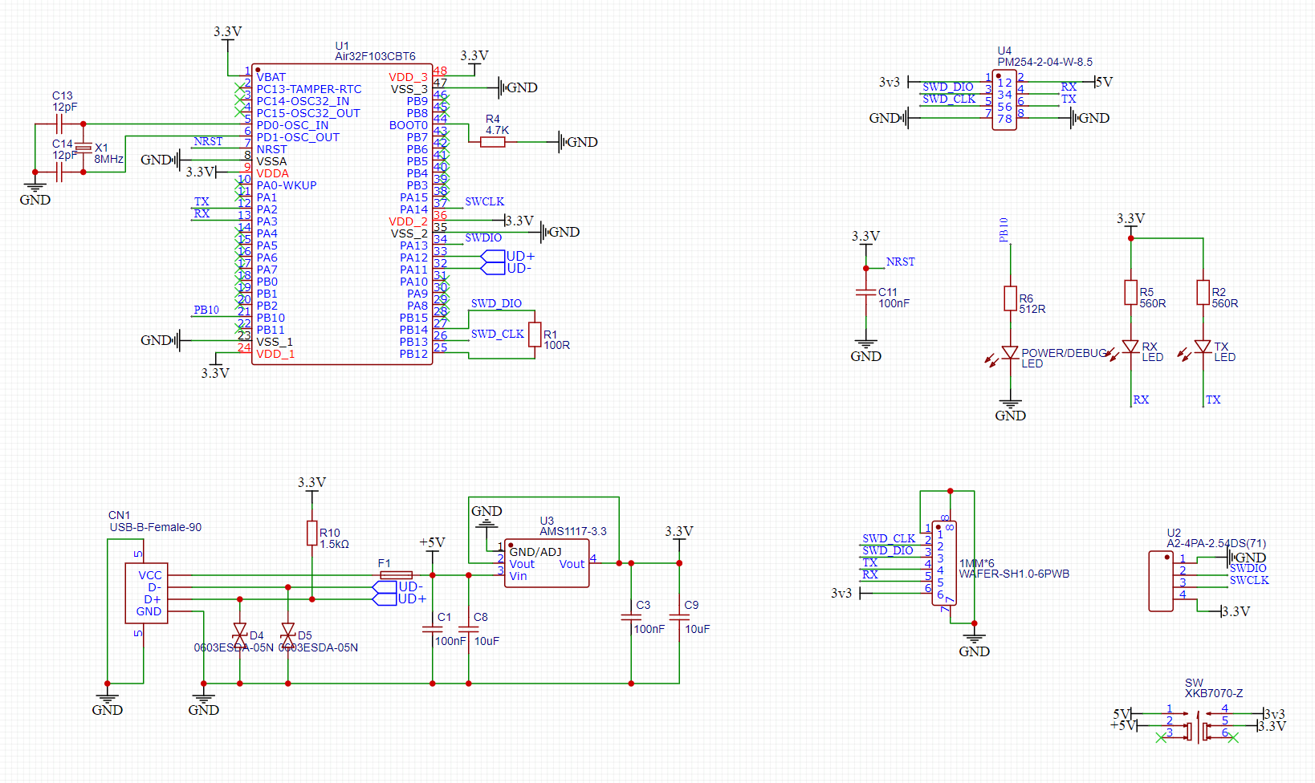Select the F1 fuse symbol
This screenshot has width=1315, height=783.
pyautogui.click(x=396, y=575)
